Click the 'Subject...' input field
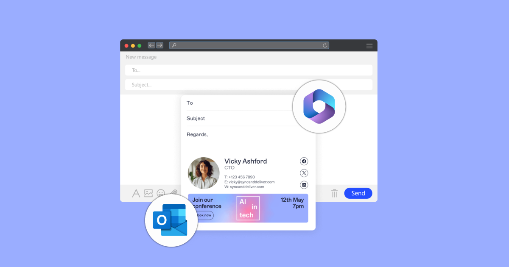Viewport: 509px width, 267px height. [249, 85]
